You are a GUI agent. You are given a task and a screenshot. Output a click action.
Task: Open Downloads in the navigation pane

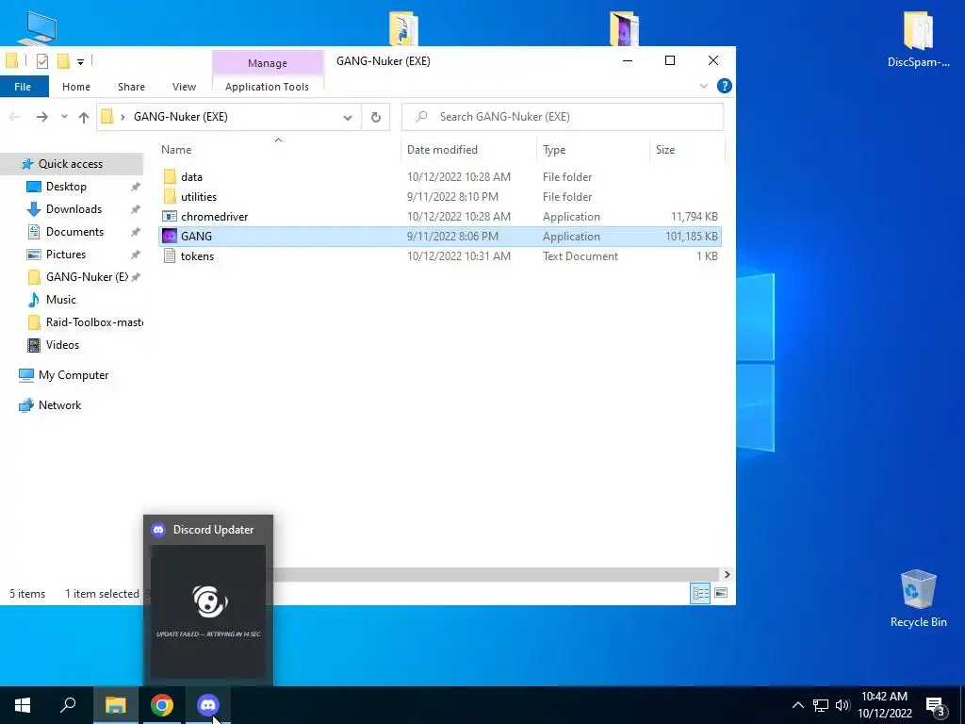74,209
